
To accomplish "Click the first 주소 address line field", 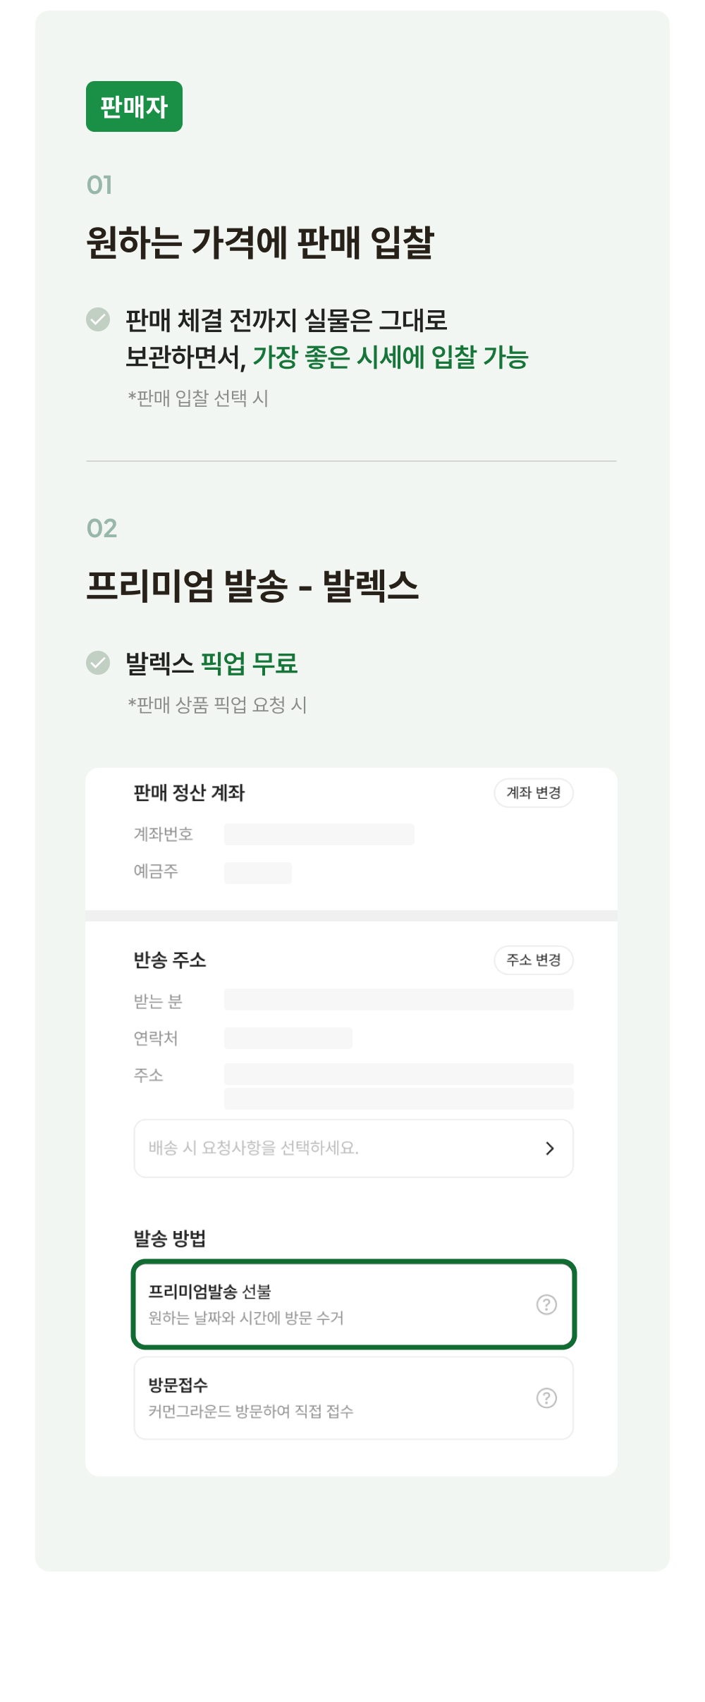I will point(398,1074).
